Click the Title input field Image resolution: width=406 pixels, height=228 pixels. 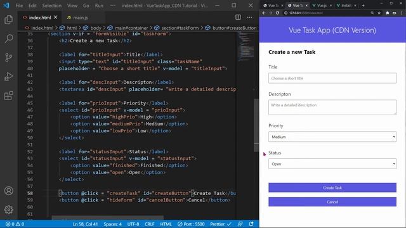tap(332, 78)
